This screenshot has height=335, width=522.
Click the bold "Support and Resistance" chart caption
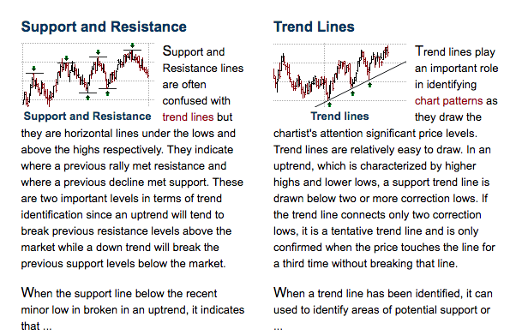87,117
